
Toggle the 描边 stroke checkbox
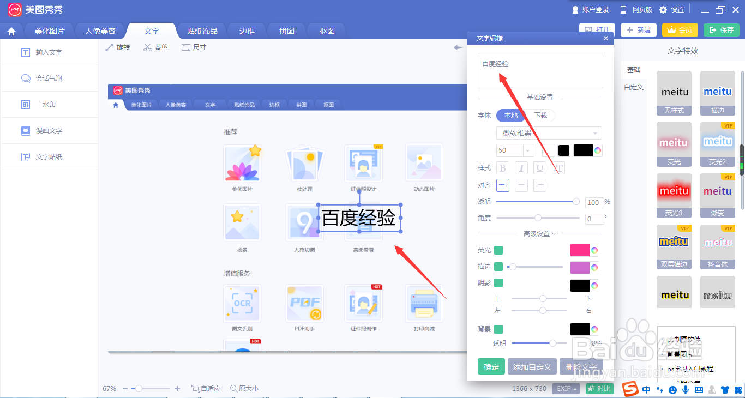click(x=498, y=267)
